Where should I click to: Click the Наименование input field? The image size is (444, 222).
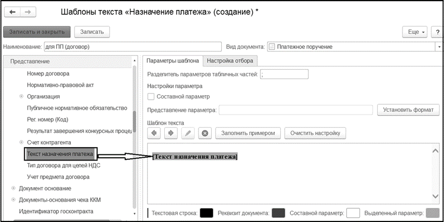tap(133, 47)
